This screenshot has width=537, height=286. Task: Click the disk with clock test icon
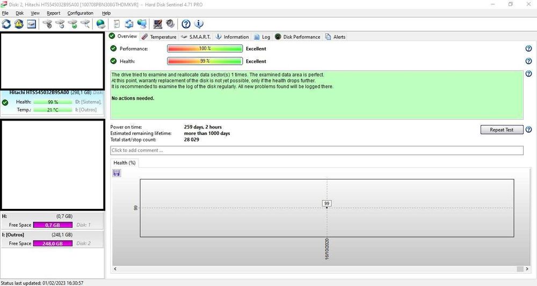click(x=60, y=24)
